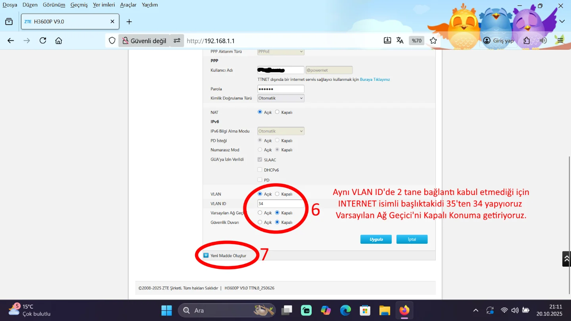
Task: Set Güvenlik Duvarı to Açık
Action: tap(260, 222)
